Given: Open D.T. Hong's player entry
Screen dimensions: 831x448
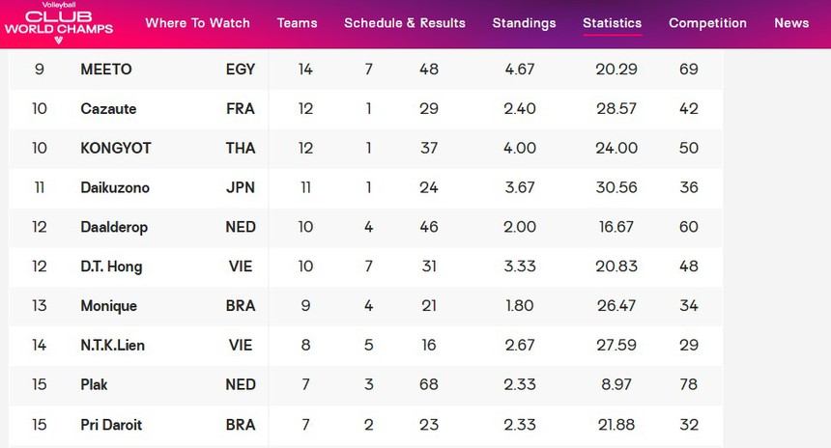Looking at the screenshot, I should [111, 266].
